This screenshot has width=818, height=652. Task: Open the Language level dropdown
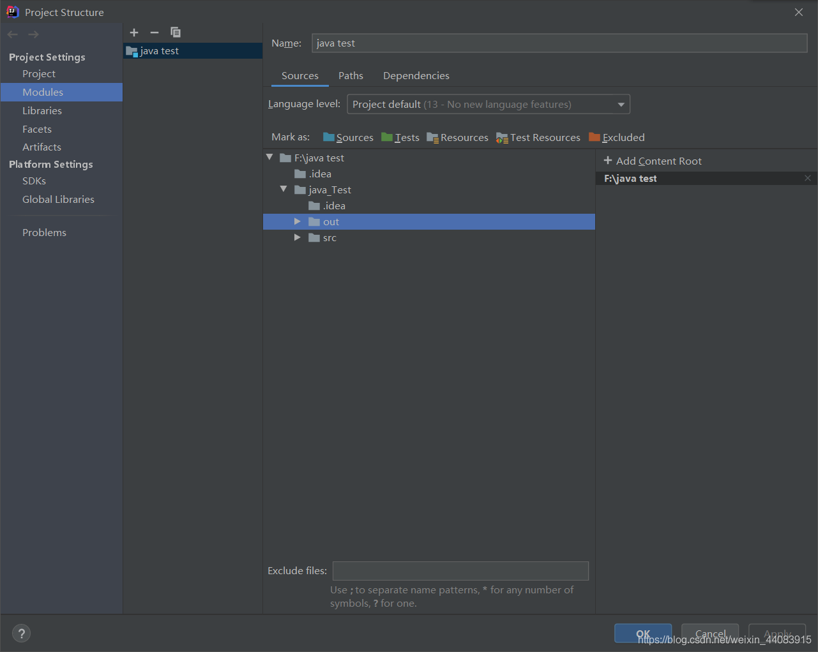pyautogui.click(x=489, y=104)
